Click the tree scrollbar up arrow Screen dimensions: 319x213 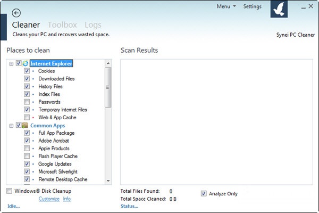coord(108,63)
